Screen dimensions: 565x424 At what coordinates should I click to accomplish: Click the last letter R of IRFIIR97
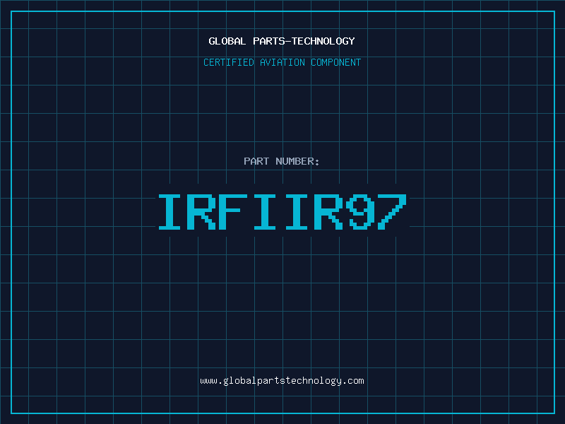328,212
